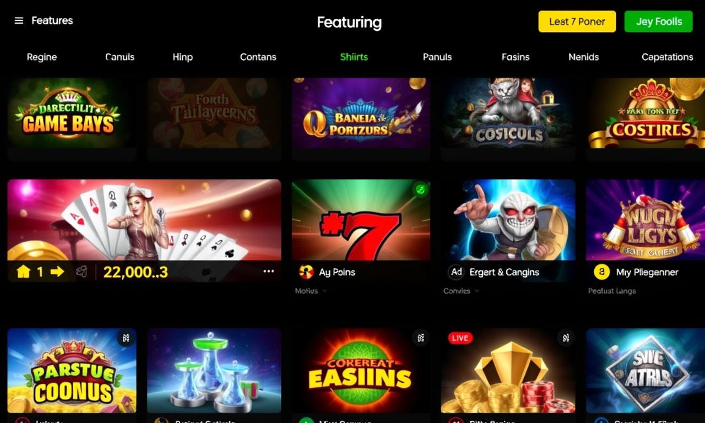Expand the Convies dropdown
This screenshot has width=705, height=423.
tap(461, 291)
